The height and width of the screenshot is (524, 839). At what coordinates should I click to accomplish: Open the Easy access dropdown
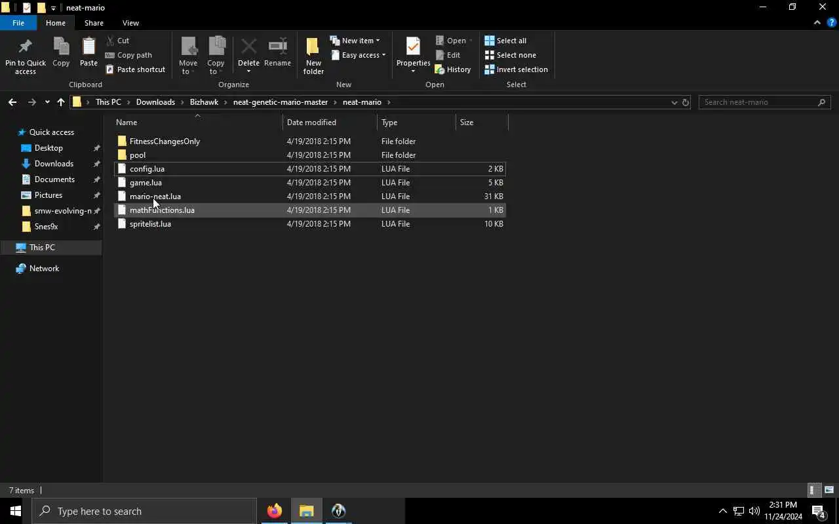tap(358, 55)
